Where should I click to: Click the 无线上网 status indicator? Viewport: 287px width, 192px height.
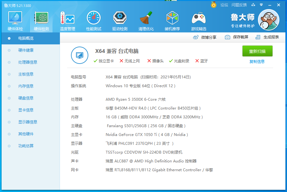coord(130,61)
